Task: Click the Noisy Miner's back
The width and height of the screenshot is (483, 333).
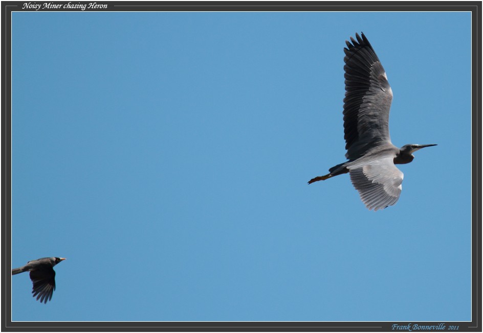Action: click(x=40, y=264)
